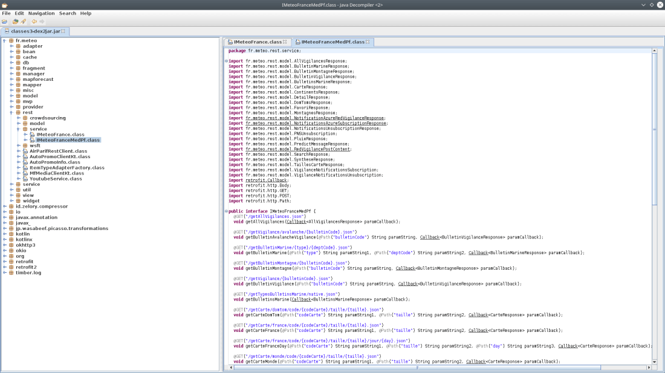Click the Open Type toolbar icon
665x373 pixels.
pyautogui.click(x=15, y=22)
